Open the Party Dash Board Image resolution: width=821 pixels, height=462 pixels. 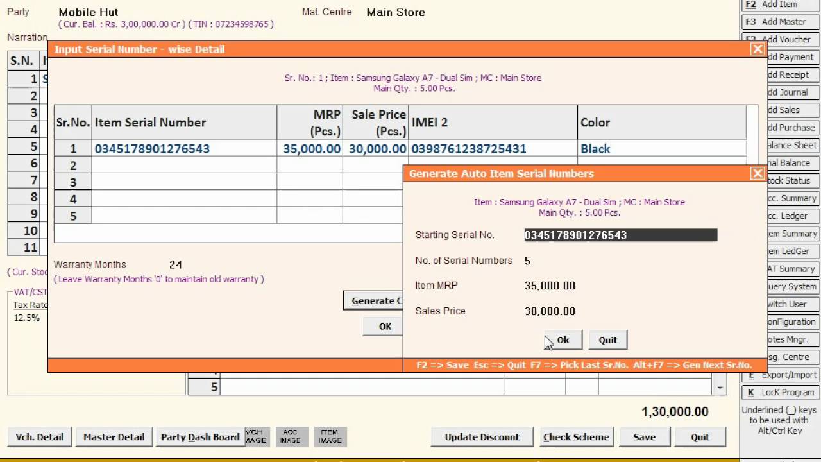click(x=200, y=437)
